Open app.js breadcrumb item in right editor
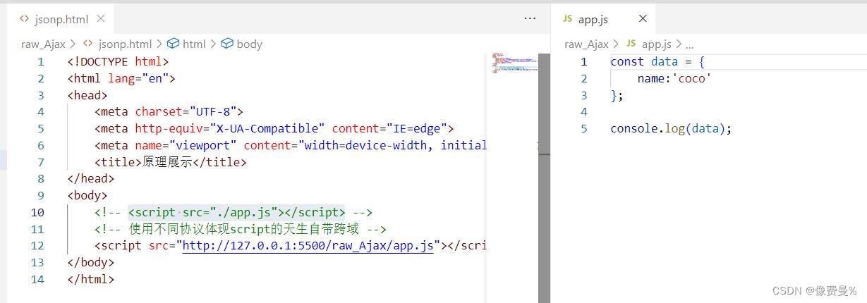 pyautogui.click(x=656, y=44)
